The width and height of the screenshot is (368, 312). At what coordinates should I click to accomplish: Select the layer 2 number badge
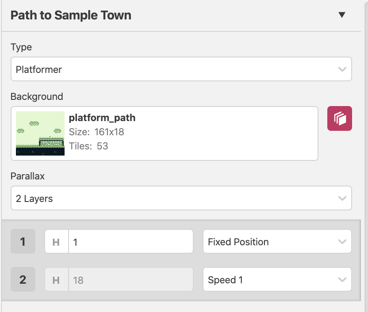23,279
